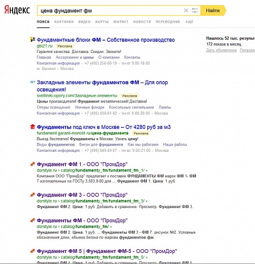Click Дать объявление link
Viewport: 255px width, 264px height.
221,50
